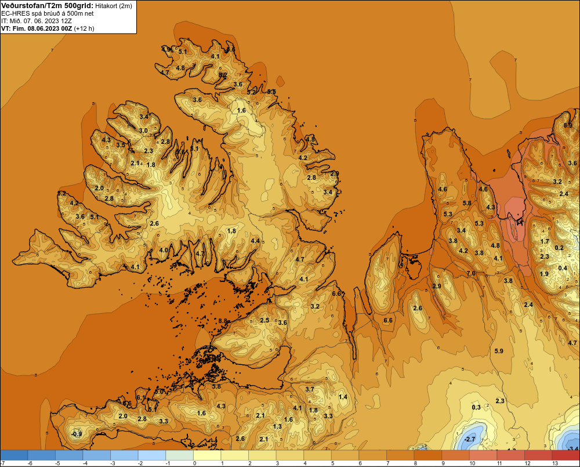Click the initial time 'IT: Mið. 07. 06. 2023 12Z'
Screen dimensions: 580x467
click(37, 21)
